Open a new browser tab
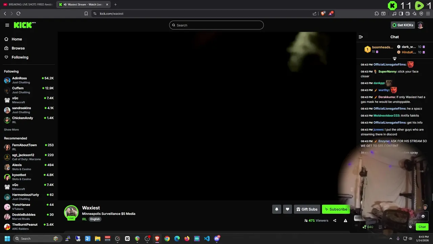This screenshot has height=244, width=433. [x=115, y=4]
